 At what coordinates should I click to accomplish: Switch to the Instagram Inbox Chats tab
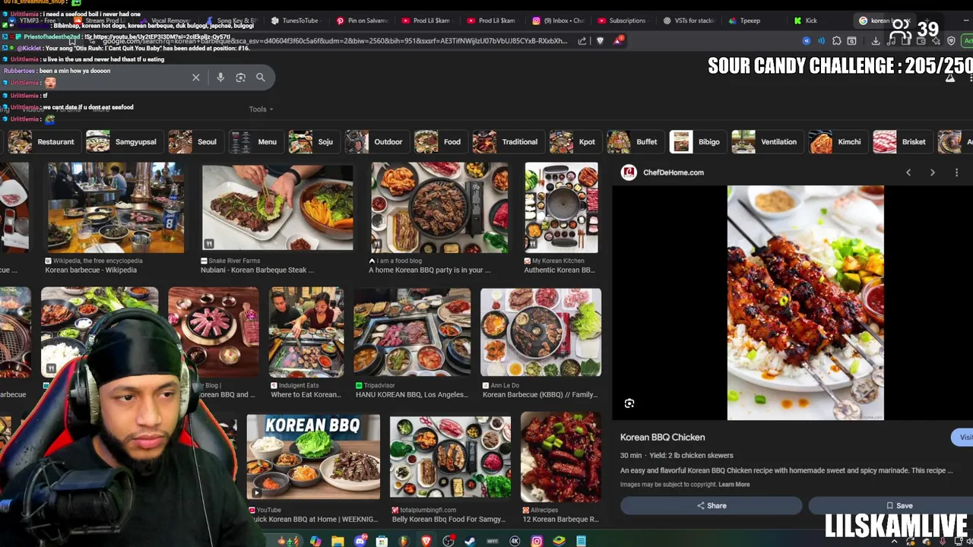click(559, 21)
